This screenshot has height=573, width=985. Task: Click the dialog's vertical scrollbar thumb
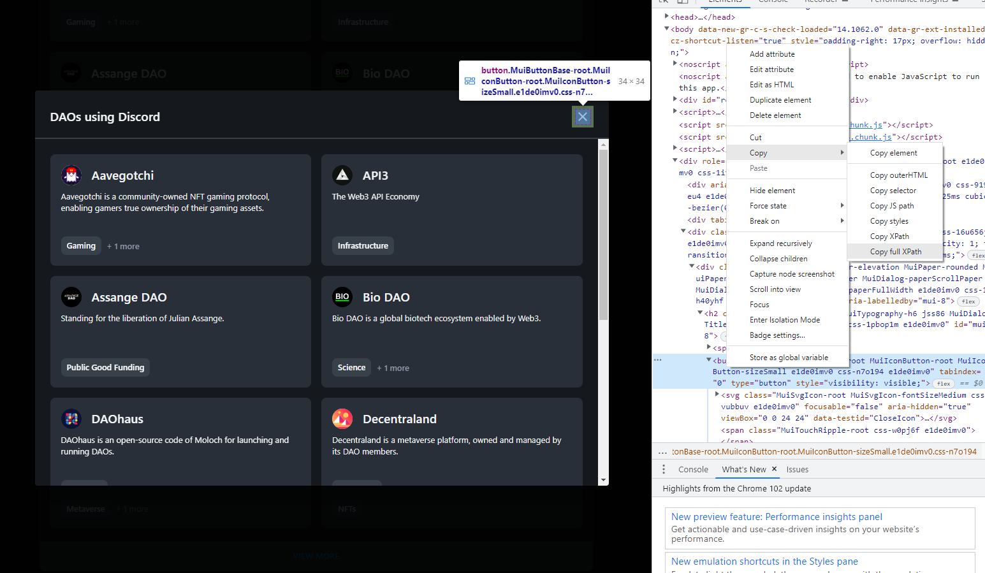pyautogui.click(x=604, y=235)
